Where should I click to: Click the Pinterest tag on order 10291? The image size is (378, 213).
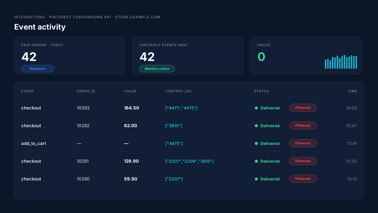pyautogui.click(x=303, y=161)
